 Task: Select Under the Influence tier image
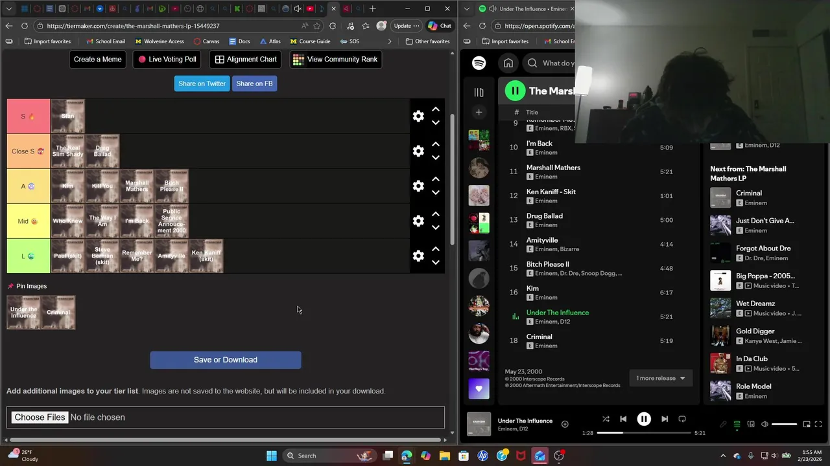pos(23,313)
